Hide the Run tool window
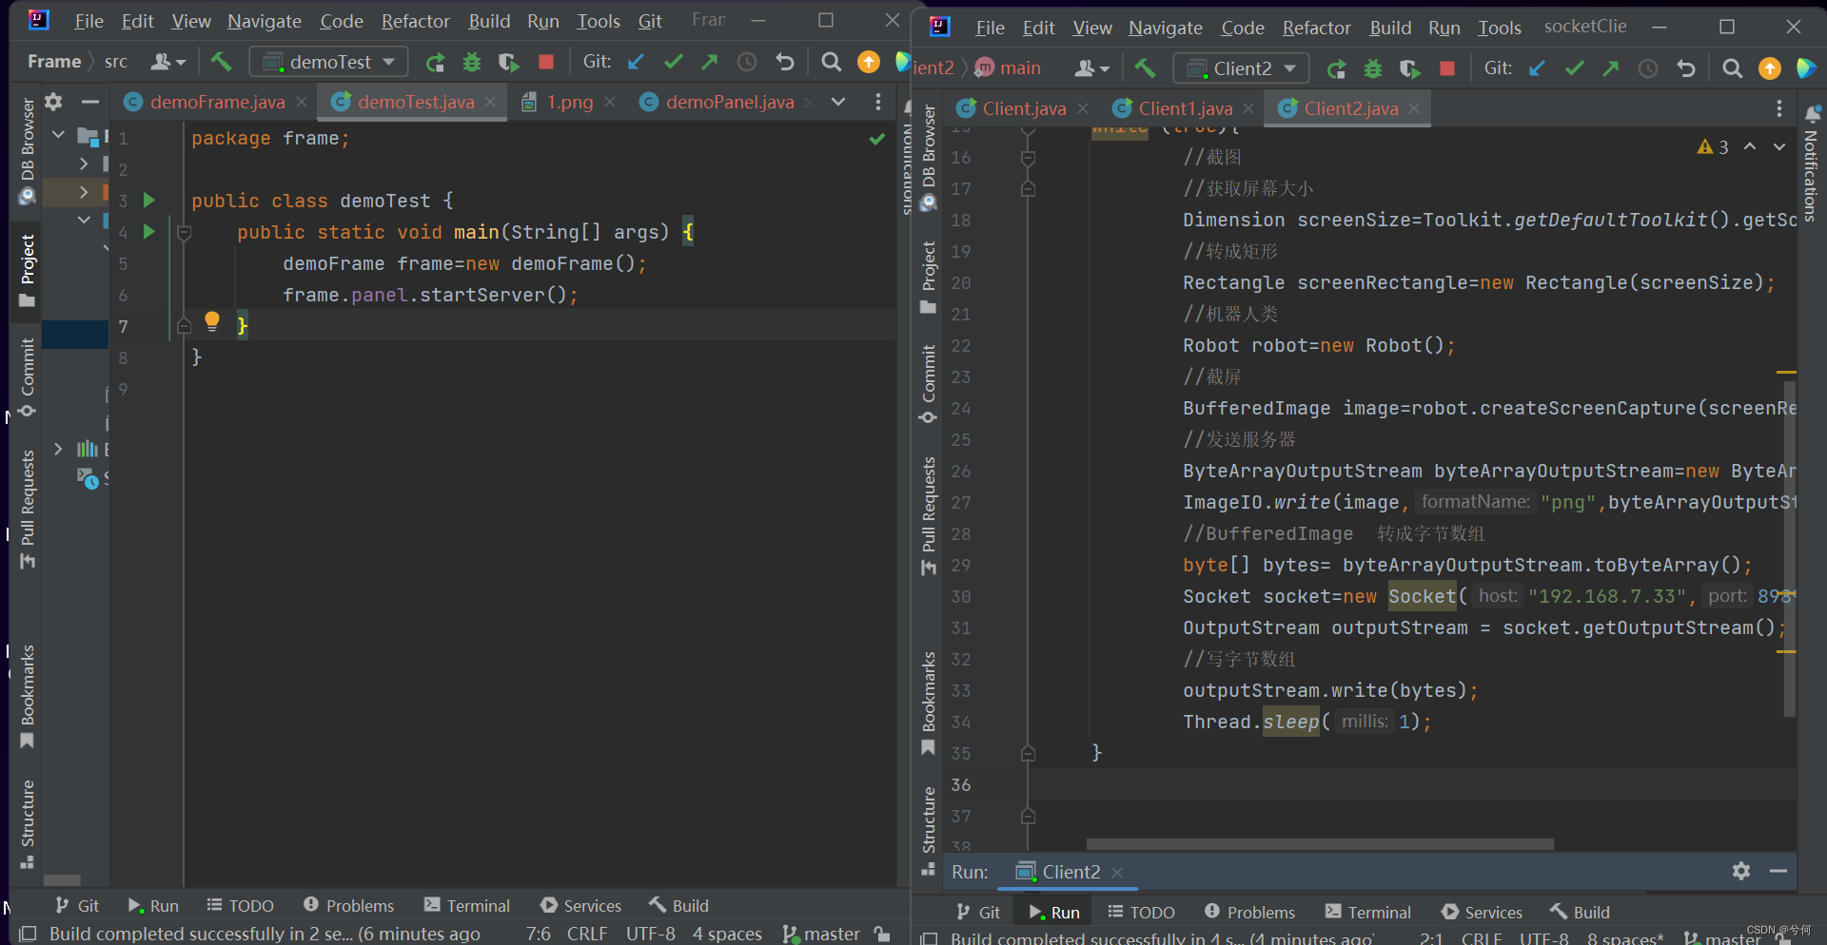The image size is (1827, 945). (x=1778, y=871)
